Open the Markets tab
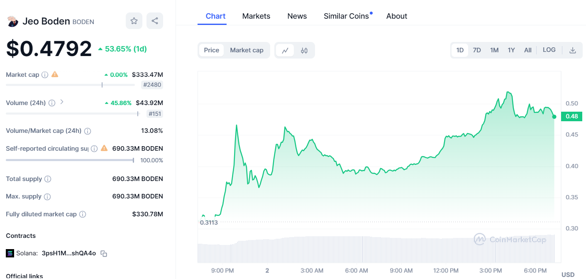 [x=256, y=16]
